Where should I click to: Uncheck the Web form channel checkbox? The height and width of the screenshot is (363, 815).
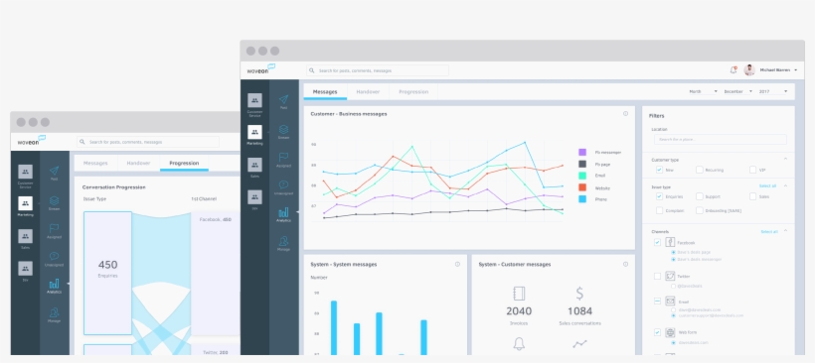[658, 332]
